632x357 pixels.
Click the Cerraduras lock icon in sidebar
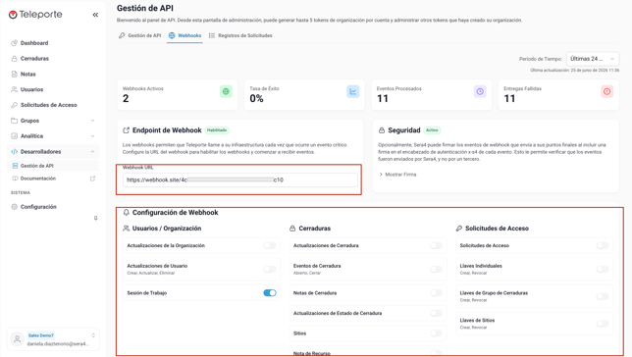click(14, 59)
